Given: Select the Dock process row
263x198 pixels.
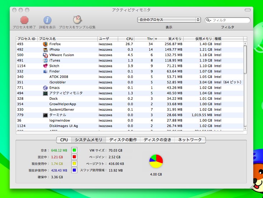Looking at the screenshot, I should (130, 99).
